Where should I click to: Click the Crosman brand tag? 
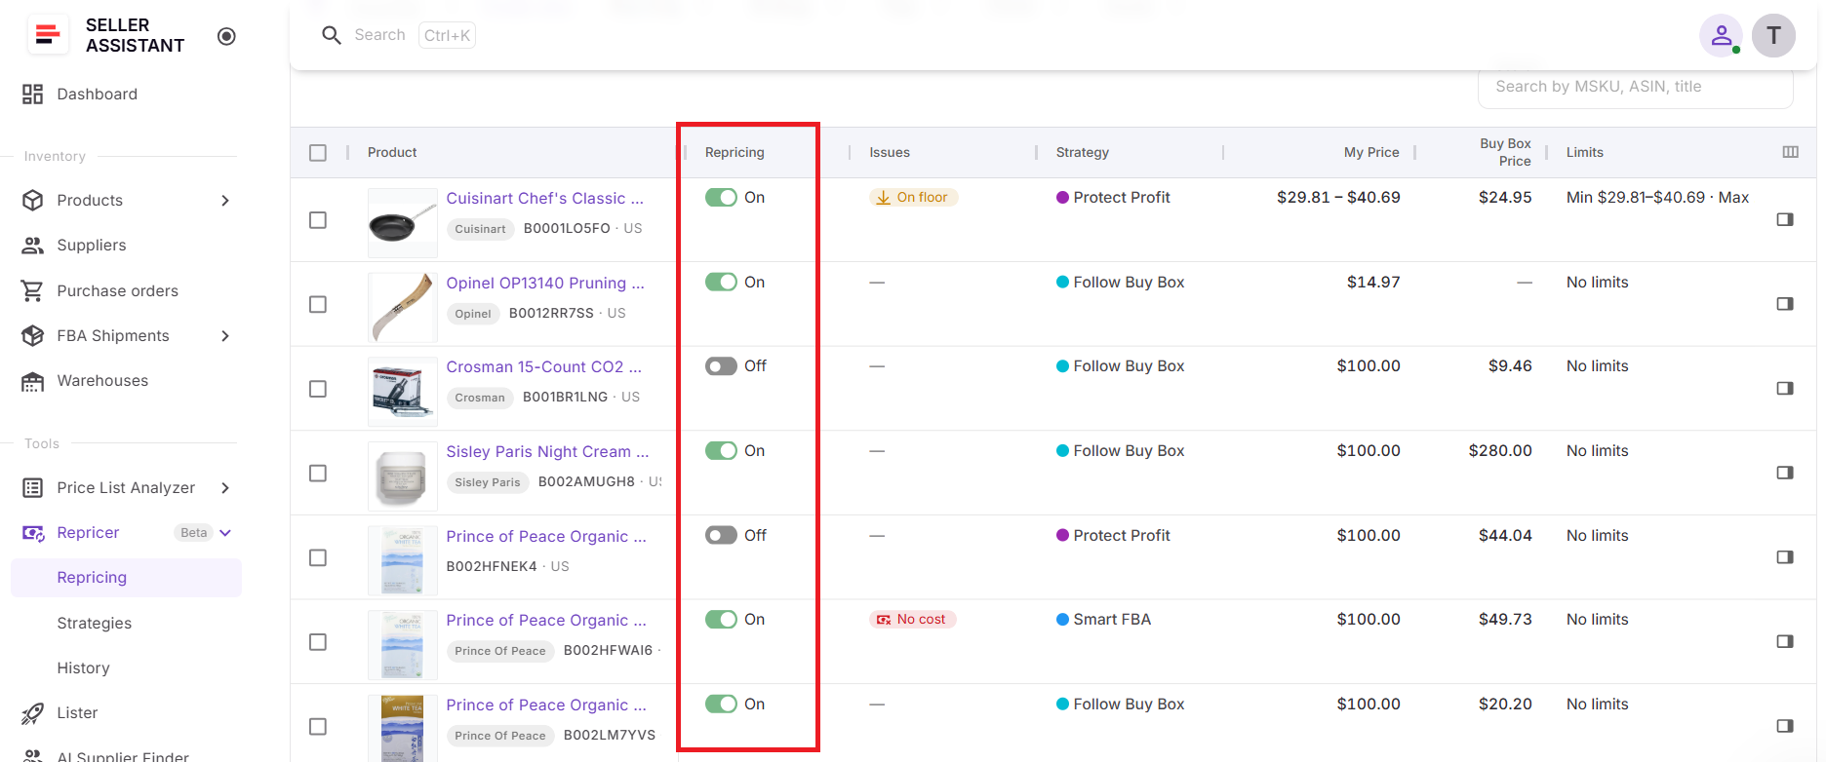(x=480, y=398)
